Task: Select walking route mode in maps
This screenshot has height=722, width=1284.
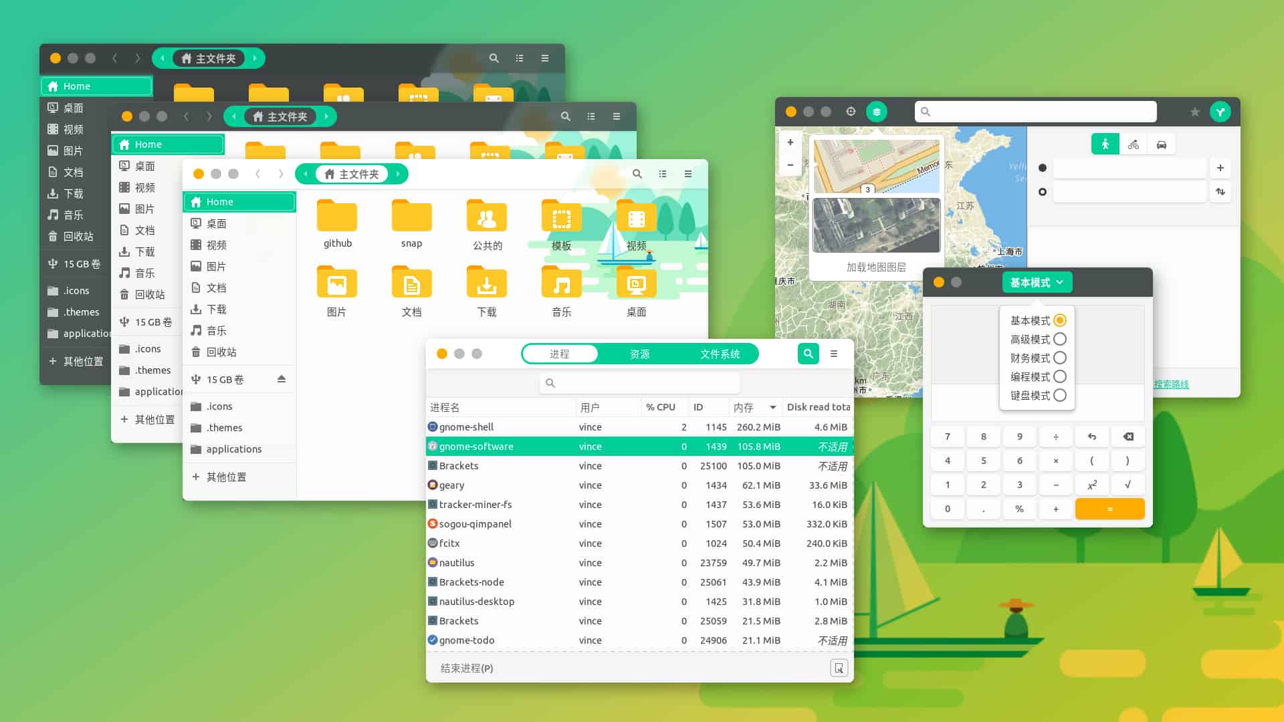Action: (1105, 144)
